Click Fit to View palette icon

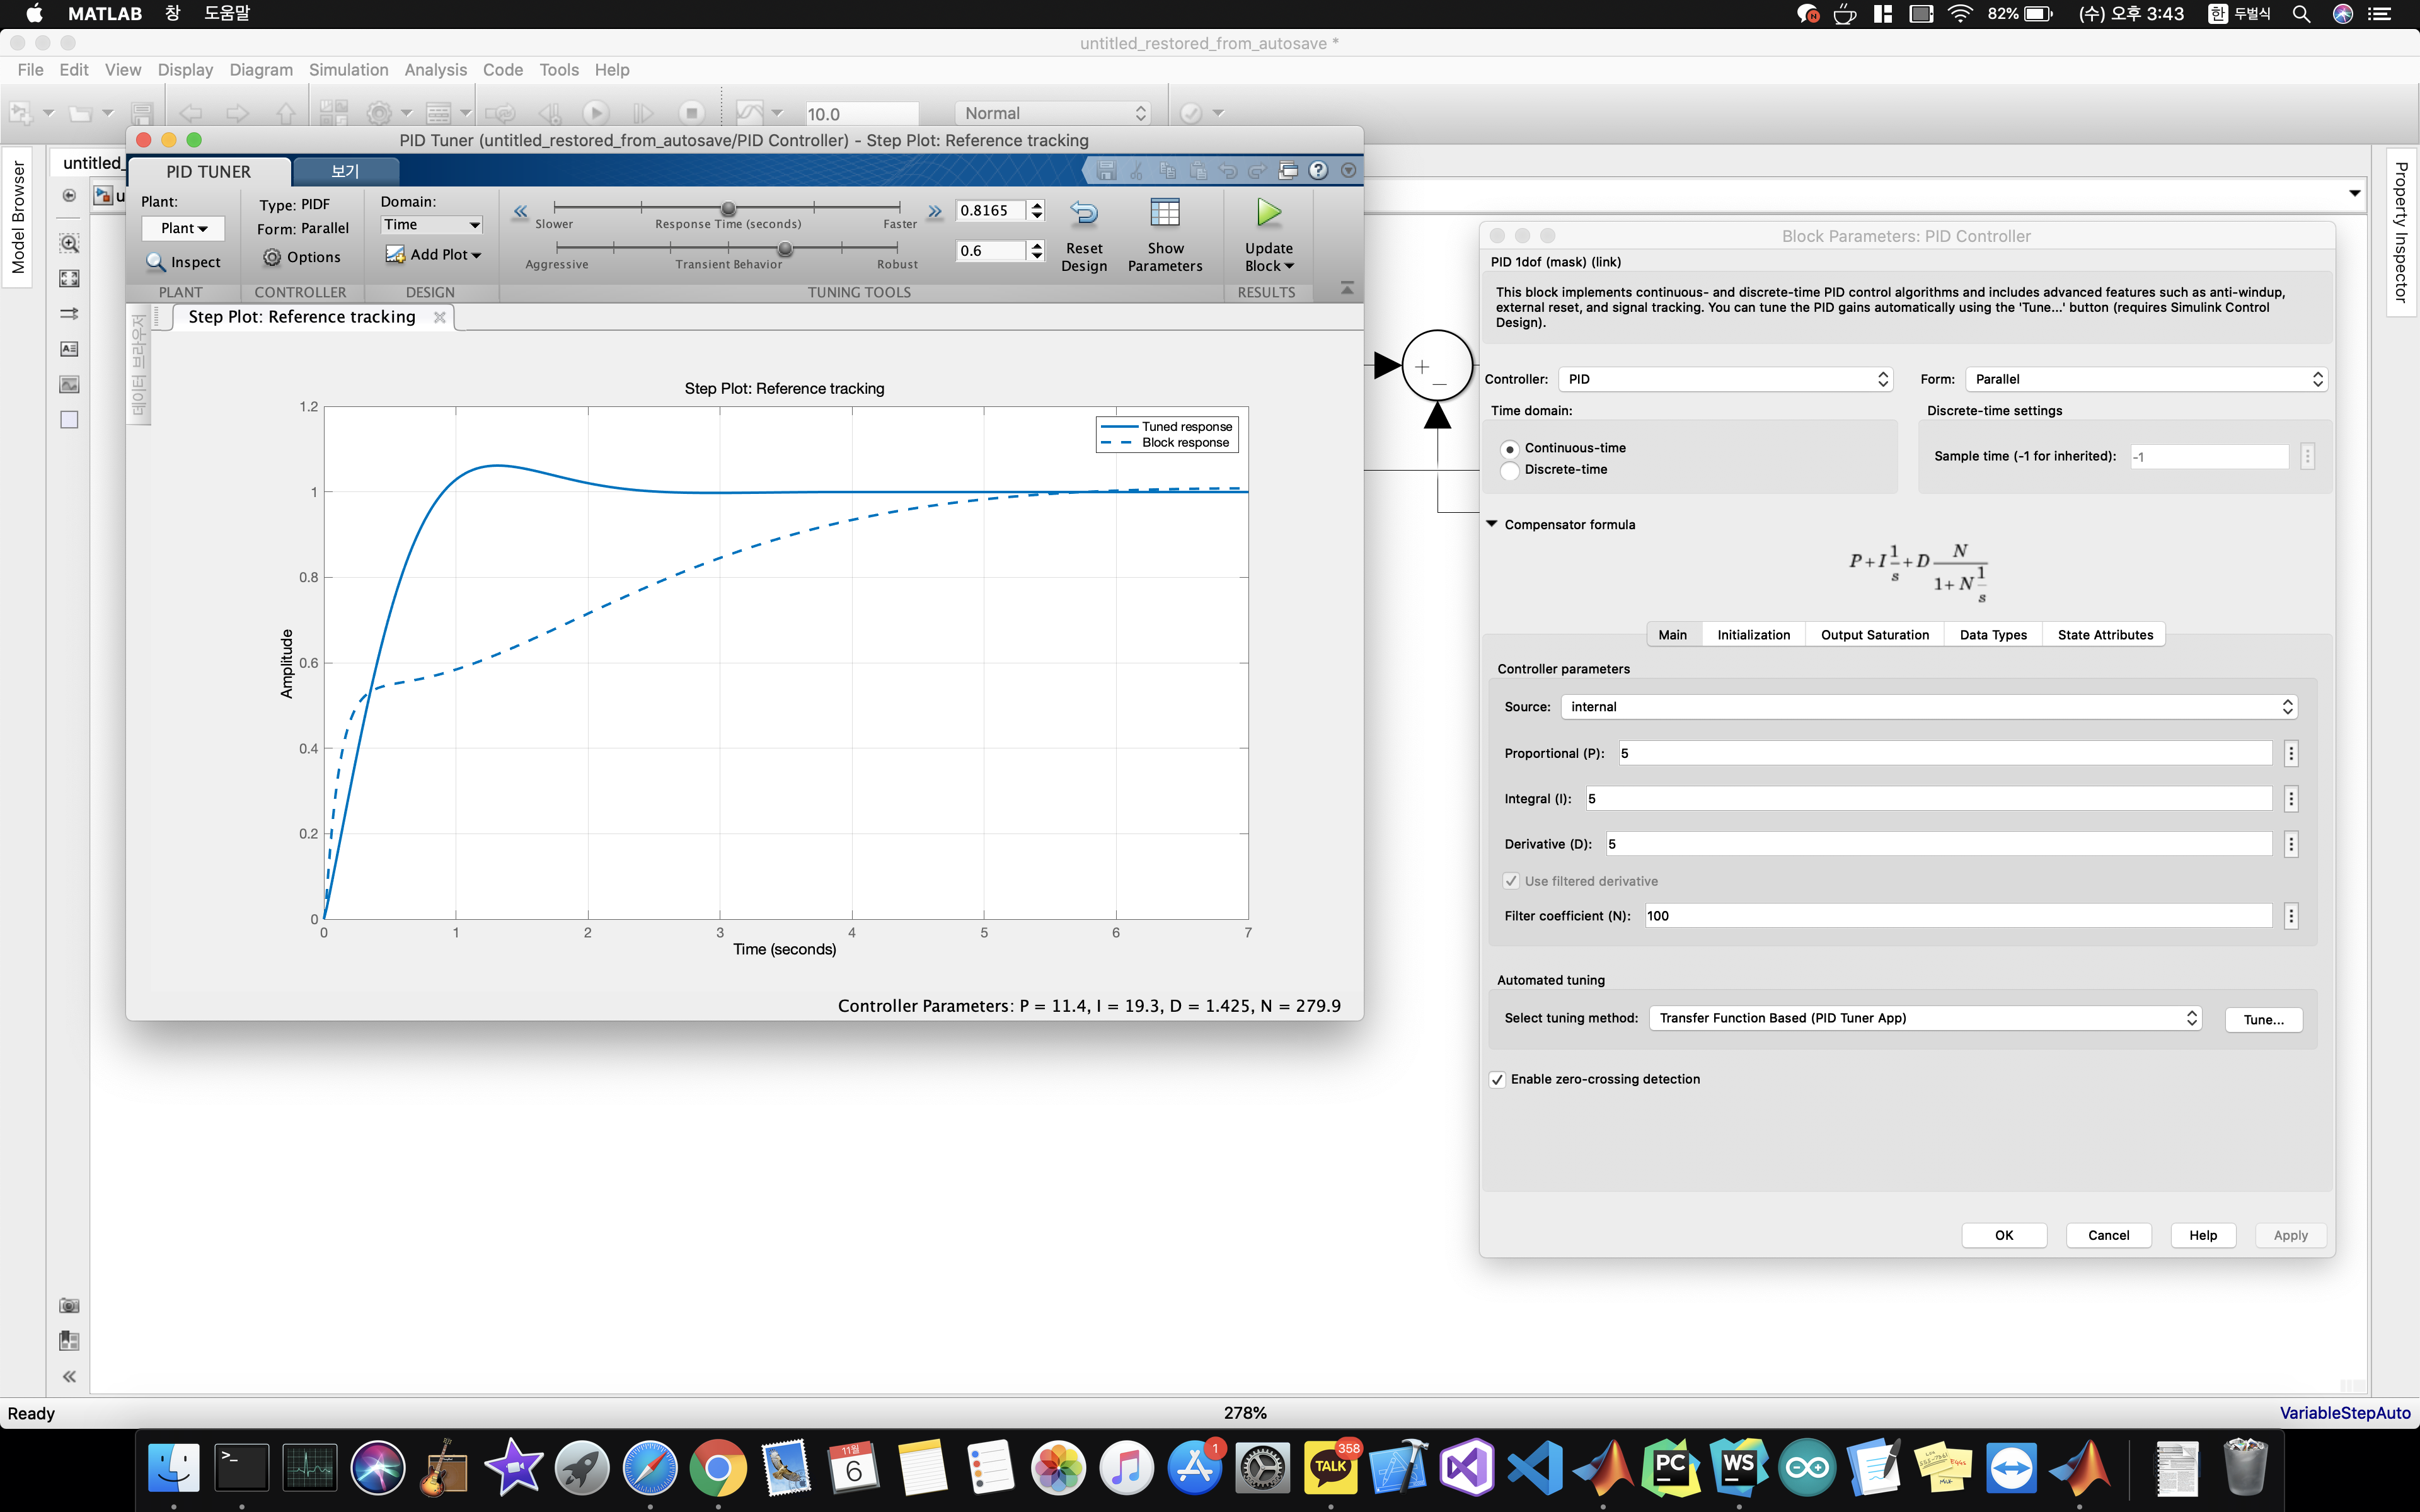click(69, 278)
